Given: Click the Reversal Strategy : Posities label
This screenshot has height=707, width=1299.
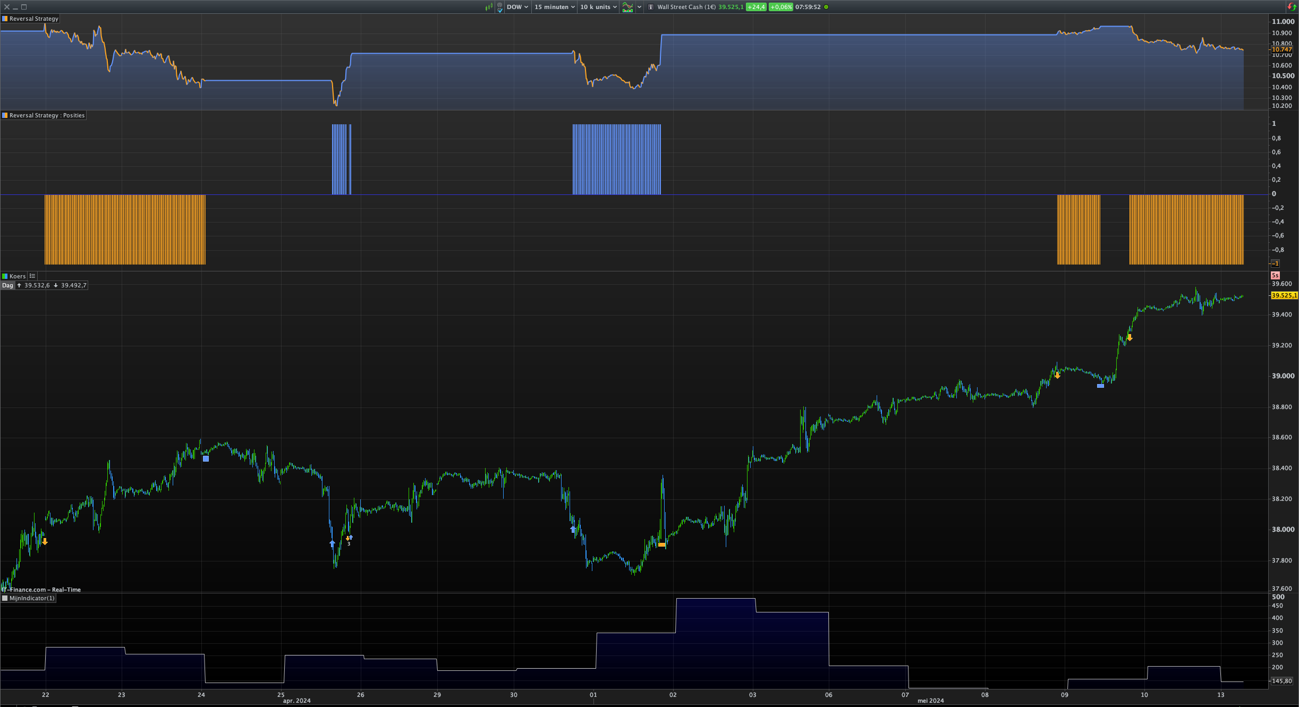Looking at the screenshot, I should pos(47,115).
